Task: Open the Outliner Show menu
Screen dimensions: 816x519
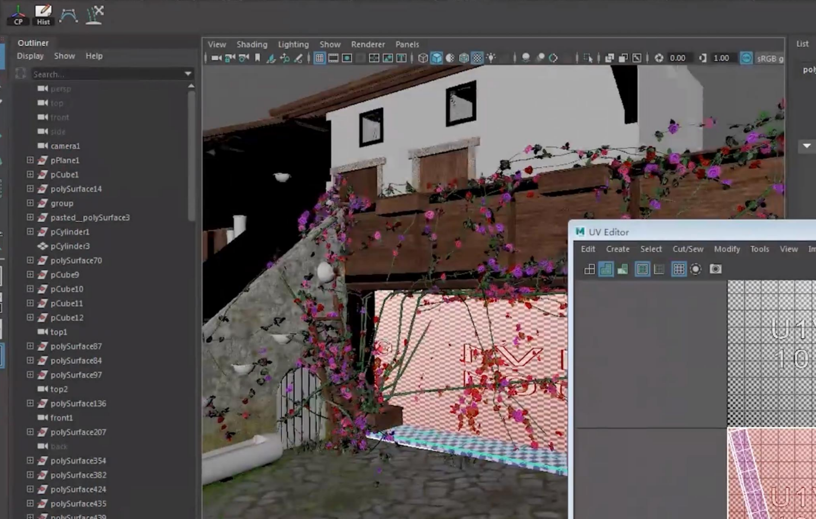Action: click(64, 56)
